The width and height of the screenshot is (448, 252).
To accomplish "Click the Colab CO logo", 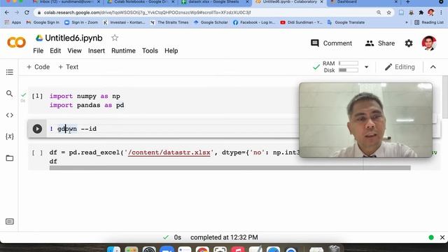I will pos(16,43).
